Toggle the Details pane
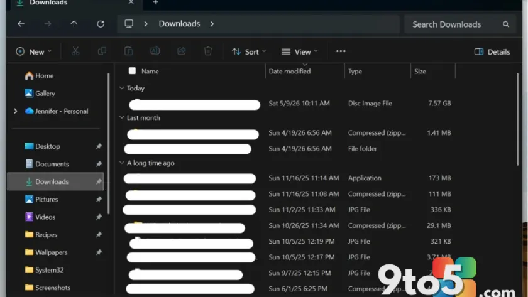Screen dimensions: 528x297 click(492, 51)
